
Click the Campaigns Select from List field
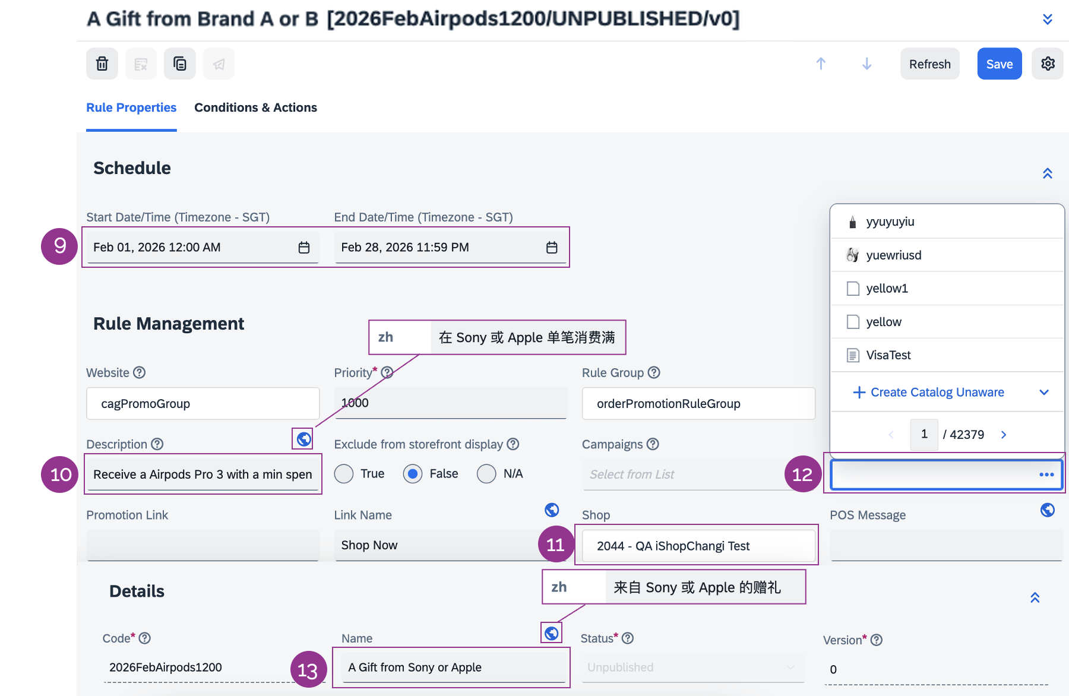pos(683,474)
